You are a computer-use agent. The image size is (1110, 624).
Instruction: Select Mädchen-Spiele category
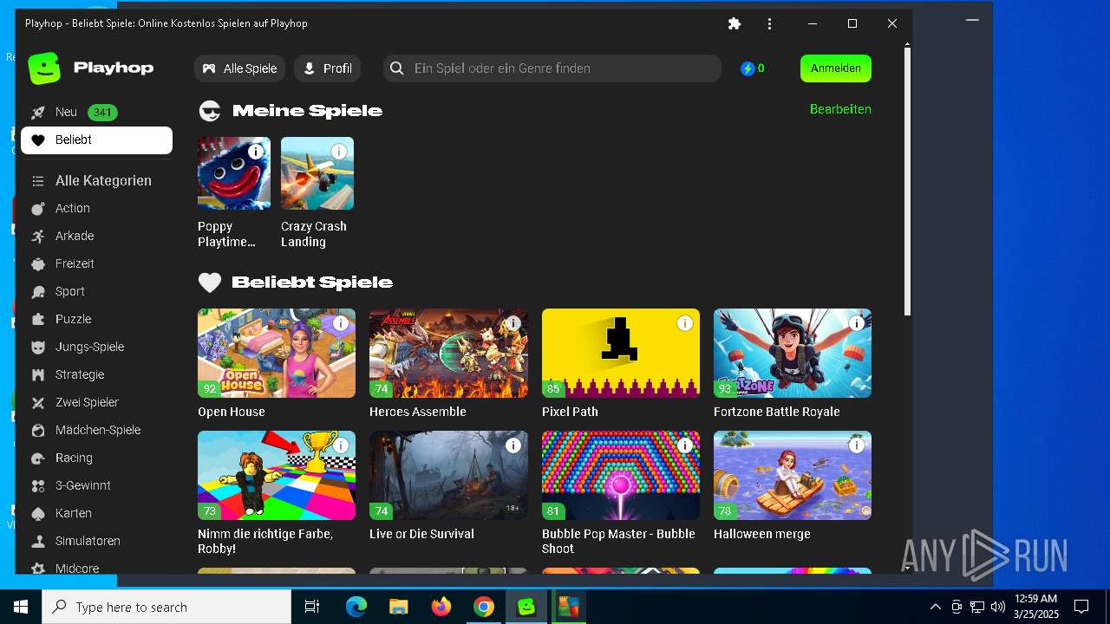(x=96, y=430)
